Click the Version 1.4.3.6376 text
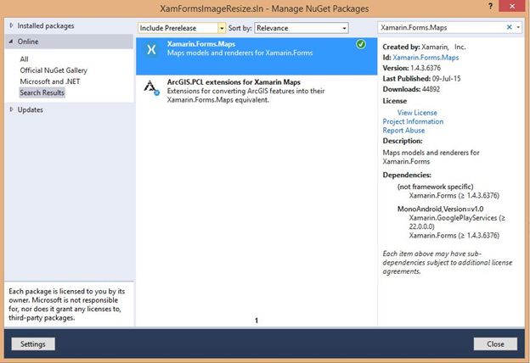This screenshot has width=530, height=363. [x=412, y=68]
